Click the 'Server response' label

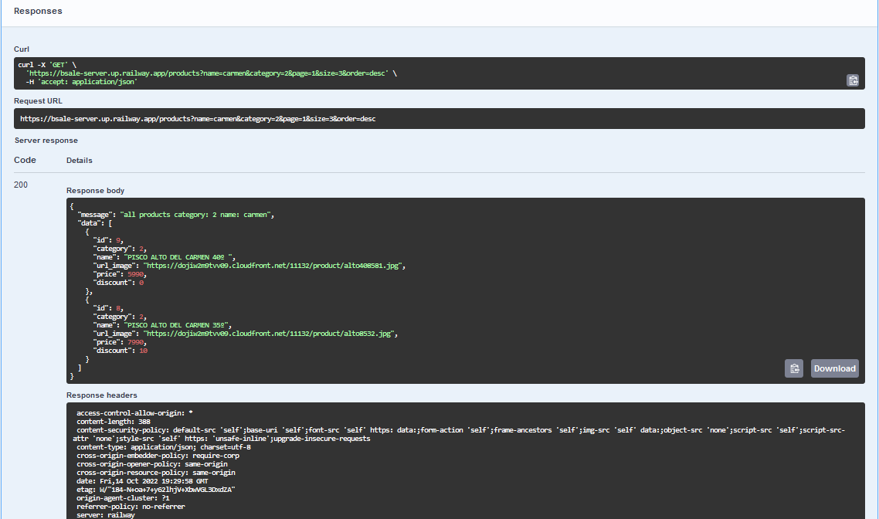(46, 141)
